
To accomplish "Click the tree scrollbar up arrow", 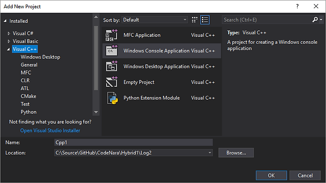I will point(96,17).
